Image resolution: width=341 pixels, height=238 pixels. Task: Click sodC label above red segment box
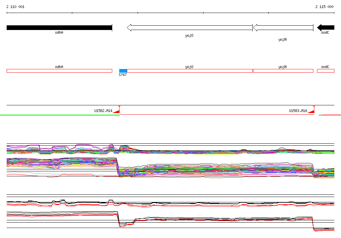click(325, 67)
